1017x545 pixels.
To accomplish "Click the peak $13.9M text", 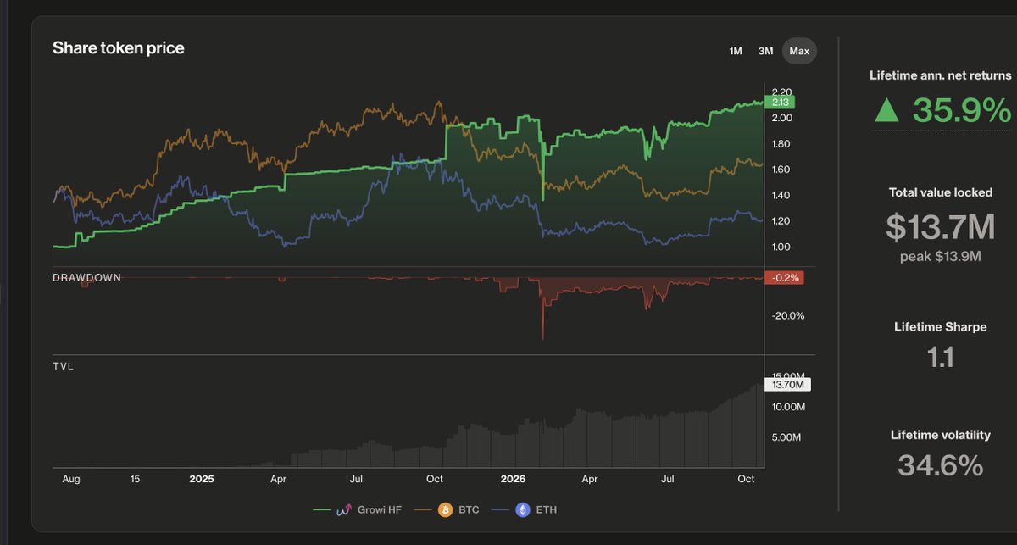I will pyautogui.click(x=940, y=257).
